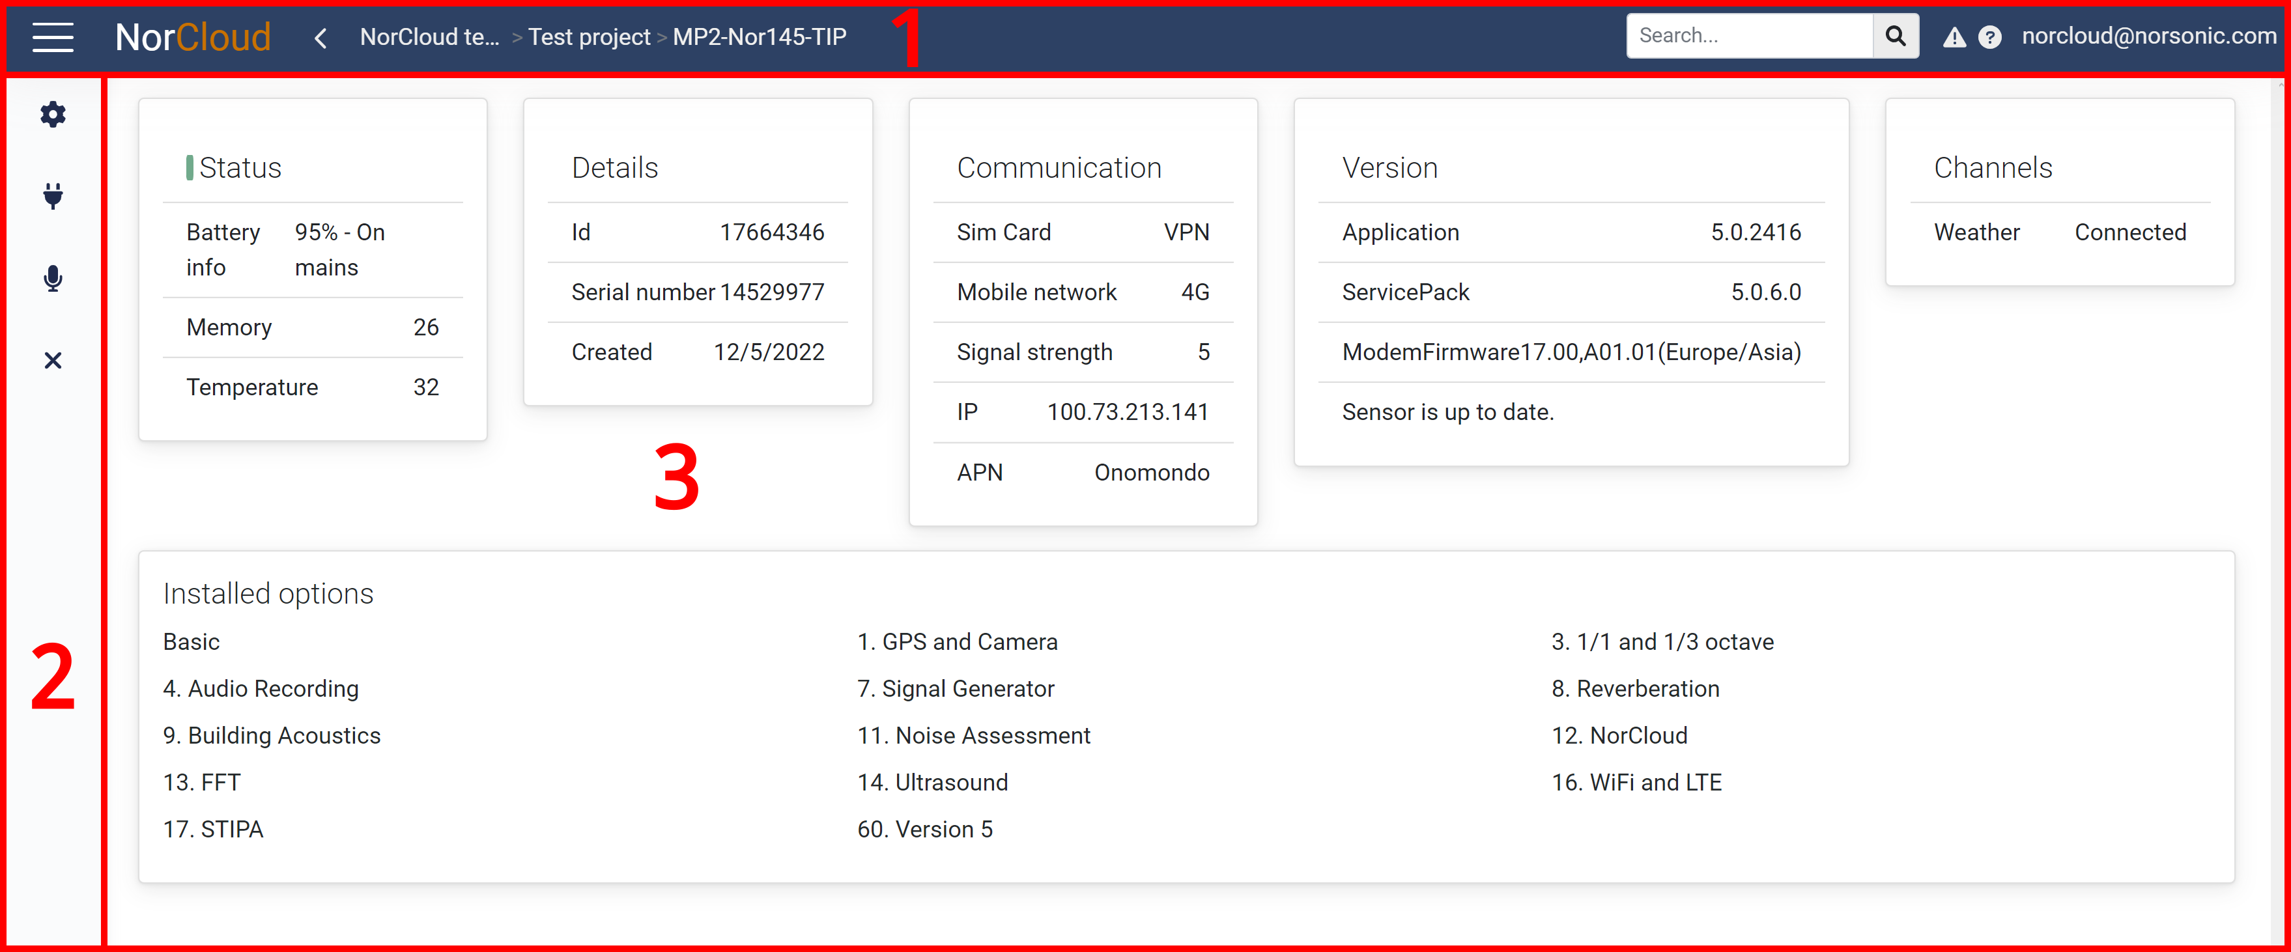Select the MP2-Nor145-TIP breadcrumb
Viewport: 2291px width, 952px height.
pyautogui.click(x=760, y=36)
